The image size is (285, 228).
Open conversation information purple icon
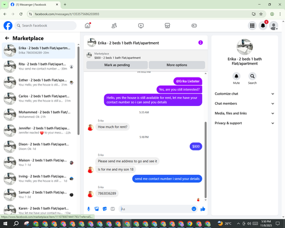click(201, 43)
